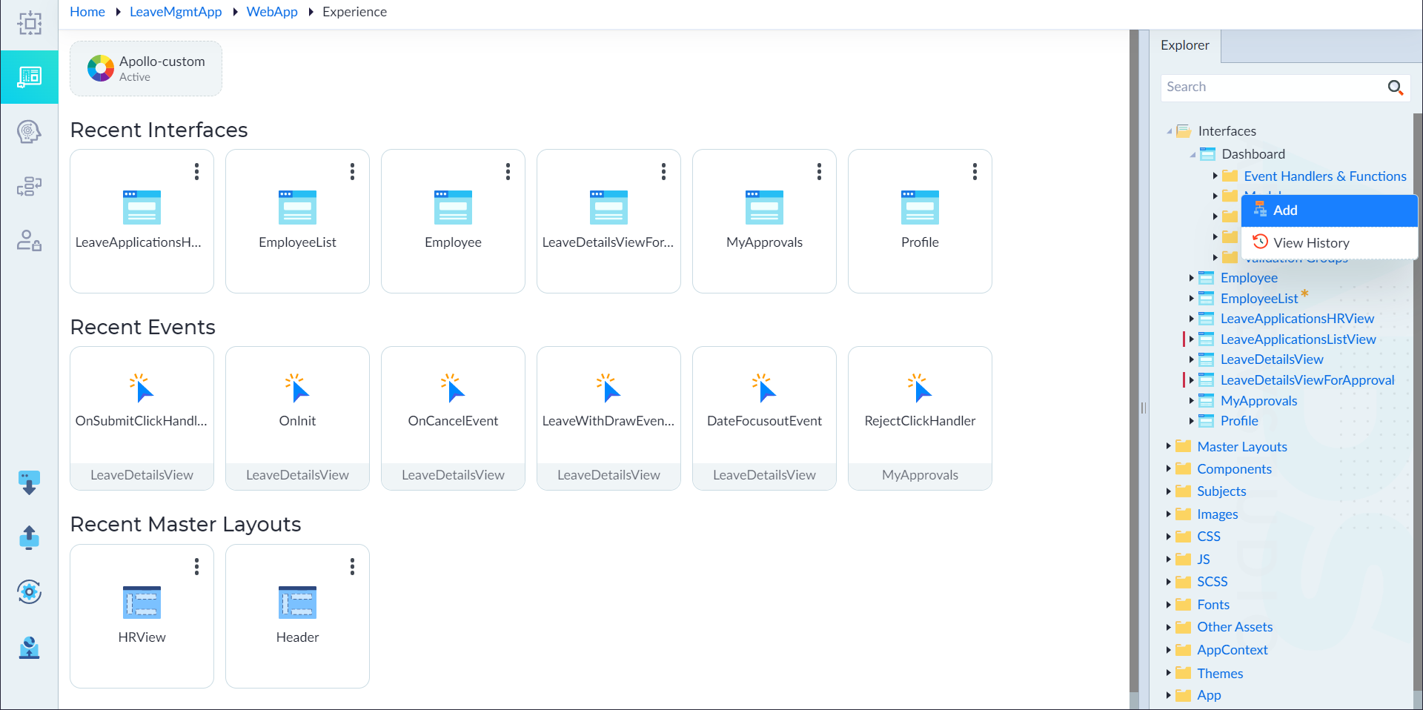1423x710 pixels.
Task: Open options menu for Header layout
Action: click(x=352, y=567)
